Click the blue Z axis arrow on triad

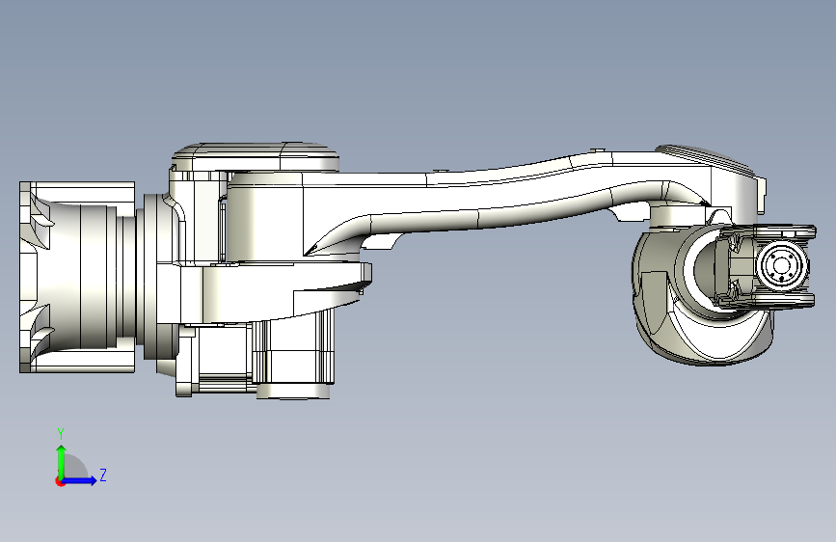pos(80,480)
